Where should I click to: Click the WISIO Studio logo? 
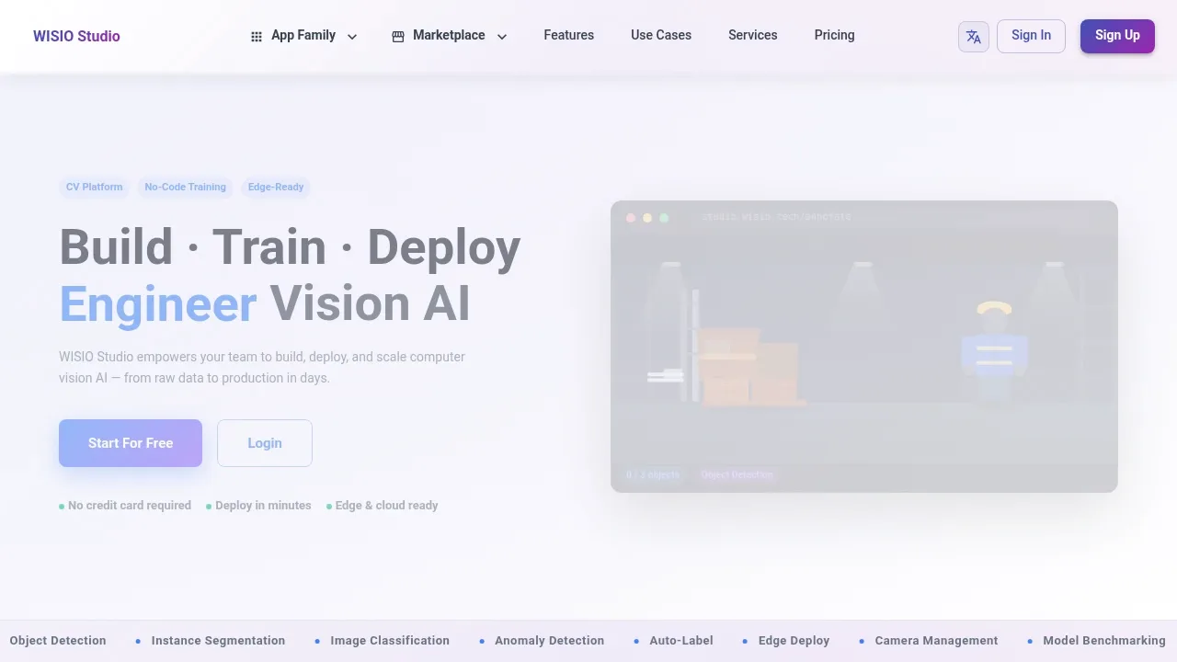pyautogui.click(x=76, y=36)
